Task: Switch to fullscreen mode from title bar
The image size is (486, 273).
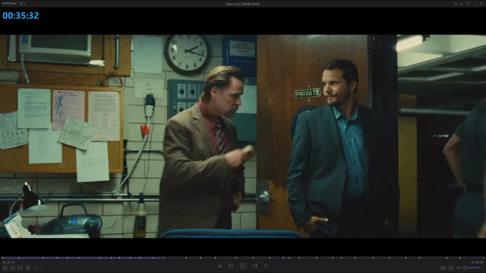Action: pyautogui.click(x=475, y=3)
